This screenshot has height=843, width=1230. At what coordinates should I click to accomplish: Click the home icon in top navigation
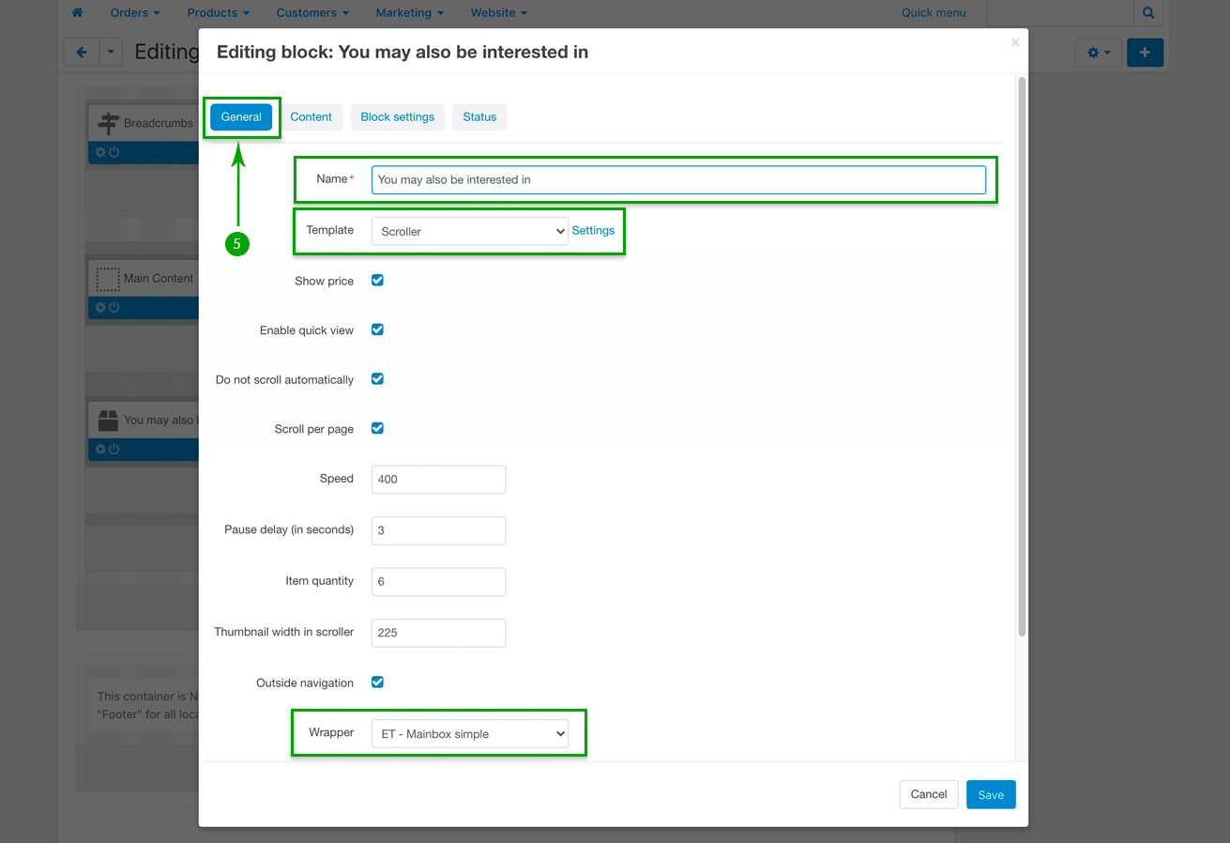[77, 13]
